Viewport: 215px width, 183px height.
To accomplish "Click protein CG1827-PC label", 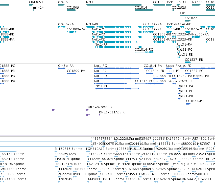I will (194, 71).
